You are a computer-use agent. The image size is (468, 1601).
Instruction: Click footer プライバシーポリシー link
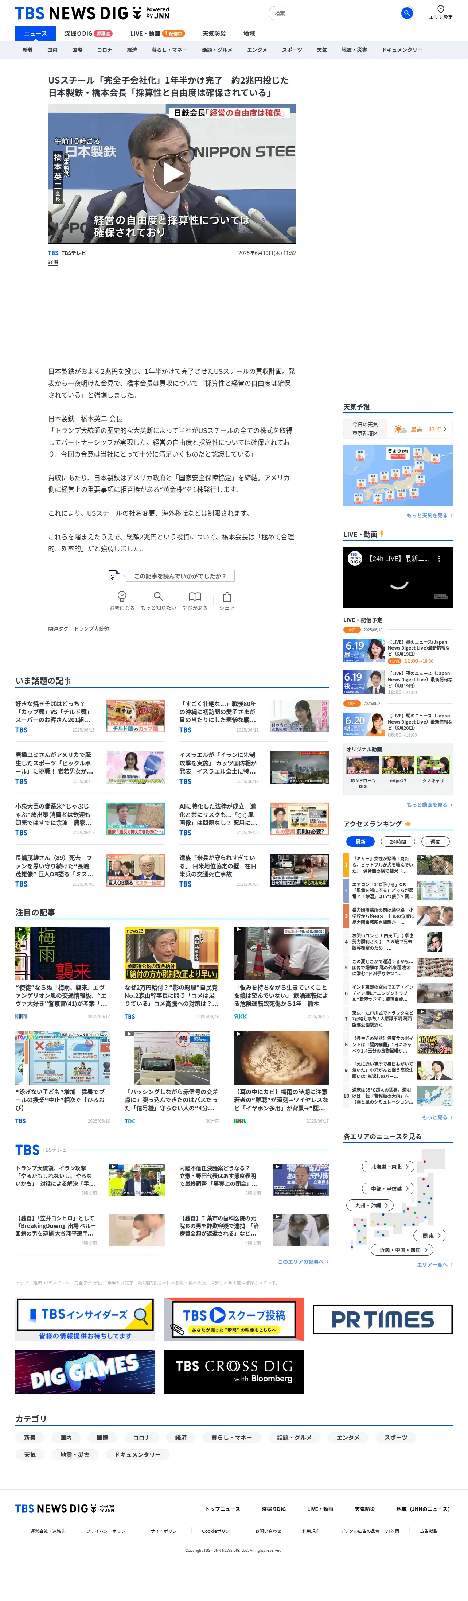[x=108, y=1531]
